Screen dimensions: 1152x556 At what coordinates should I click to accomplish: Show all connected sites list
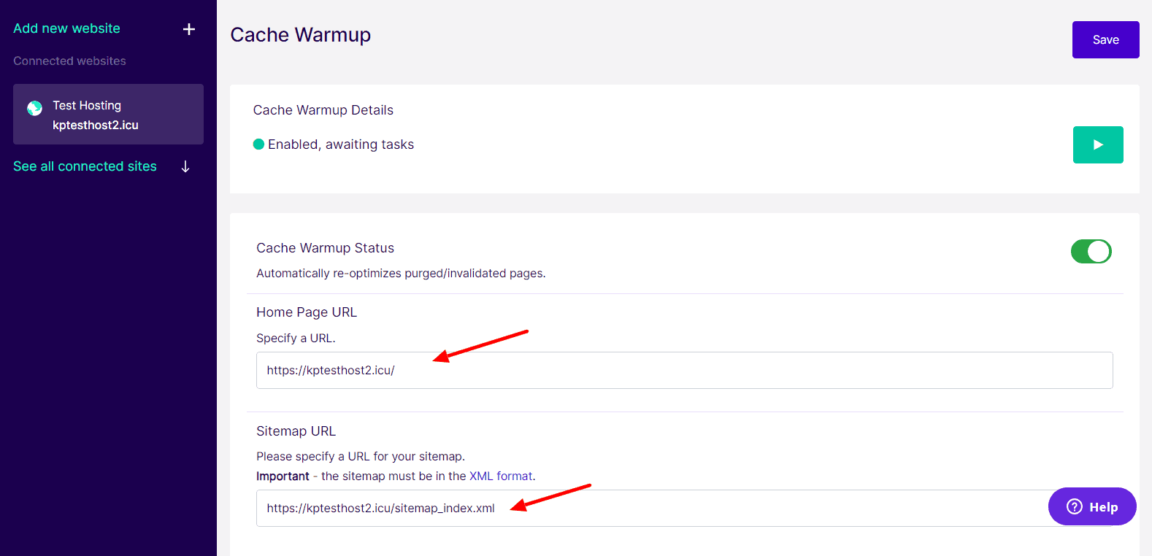85,166
